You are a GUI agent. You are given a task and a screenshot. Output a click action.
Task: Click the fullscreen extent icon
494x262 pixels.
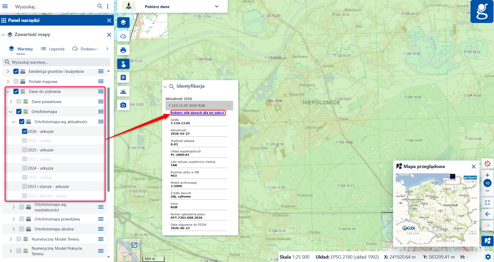point(487,203)
